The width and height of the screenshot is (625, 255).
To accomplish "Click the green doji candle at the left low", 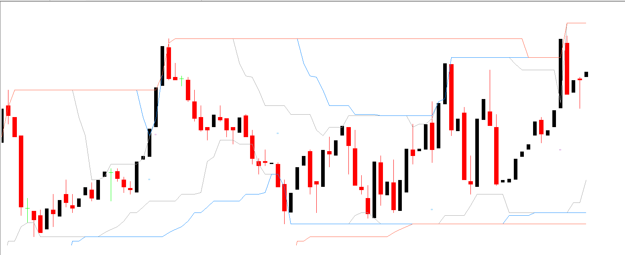I will tap(27, 208).
